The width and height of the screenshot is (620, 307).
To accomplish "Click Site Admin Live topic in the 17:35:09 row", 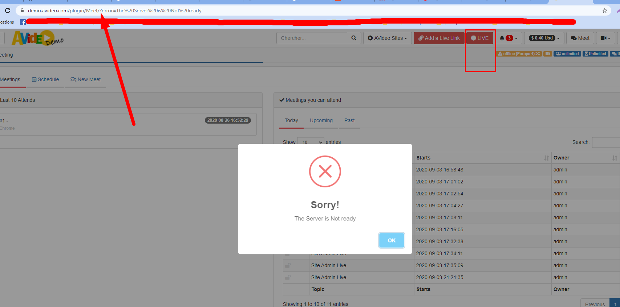I will [328, 265].
